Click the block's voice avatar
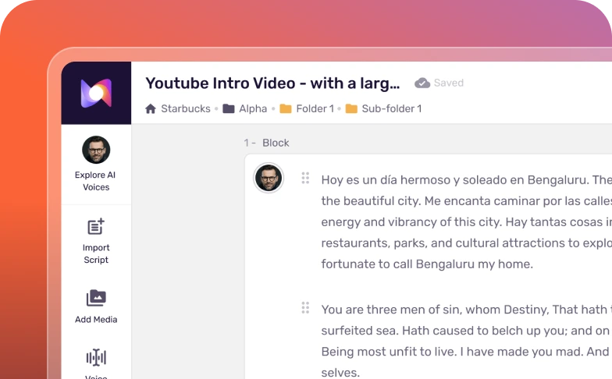Viewport: 612px width, 379px height. 269,178
